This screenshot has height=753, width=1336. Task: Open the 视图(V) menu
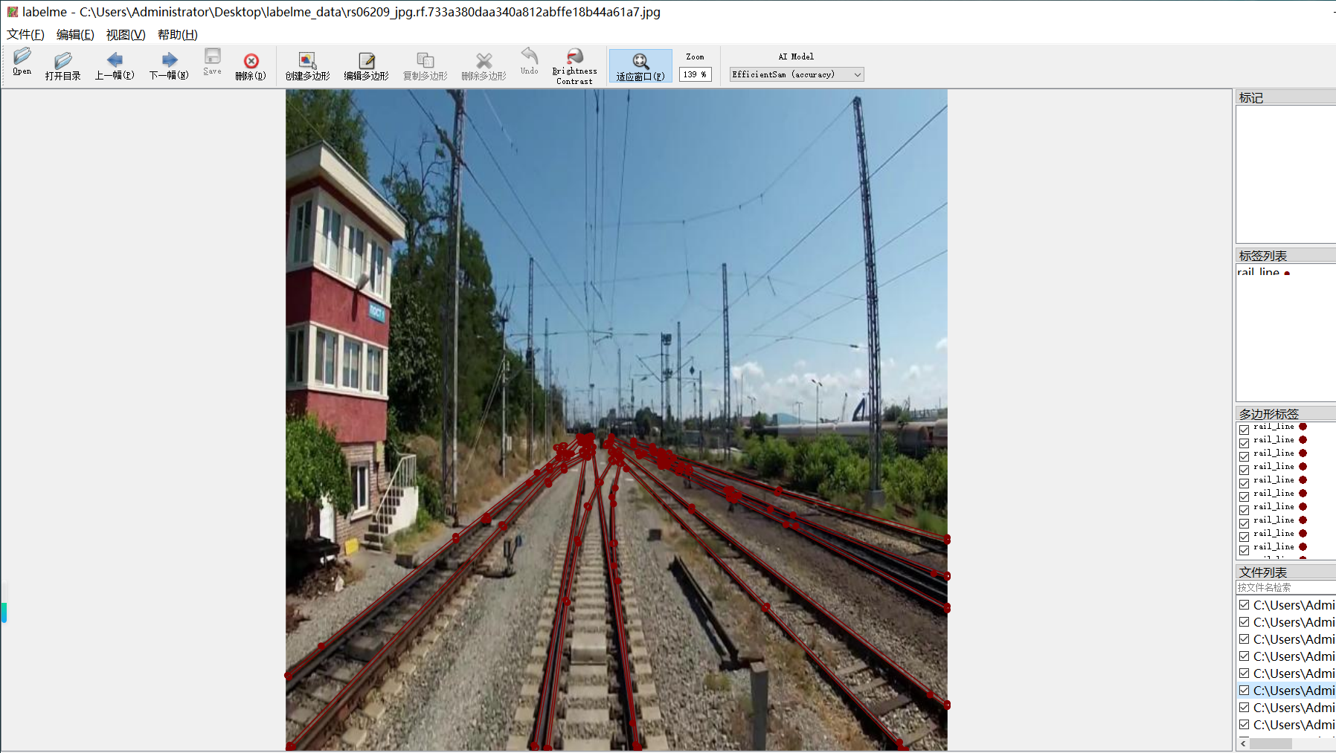125,34
